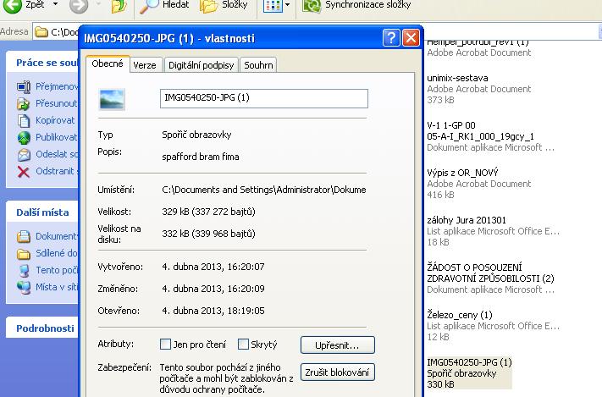The width and height of the screenshot is (602, 397).
Task: Click the up one folder level icon
Action: pyautogui.click(x=119, y=7)
